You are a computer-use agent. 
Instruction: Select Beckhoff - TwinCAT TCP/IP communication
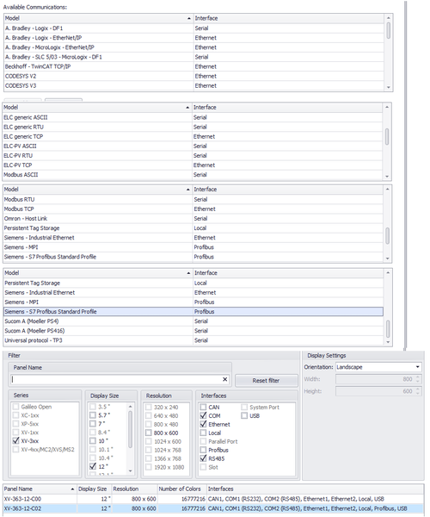pos(193,66)
